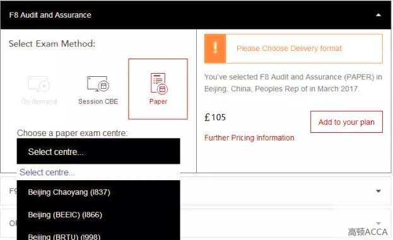The height and width of the screenshot is (240, 393).
Task: Click the F8 Audit and Assurance title bar
Action: (x=196, y=15)
